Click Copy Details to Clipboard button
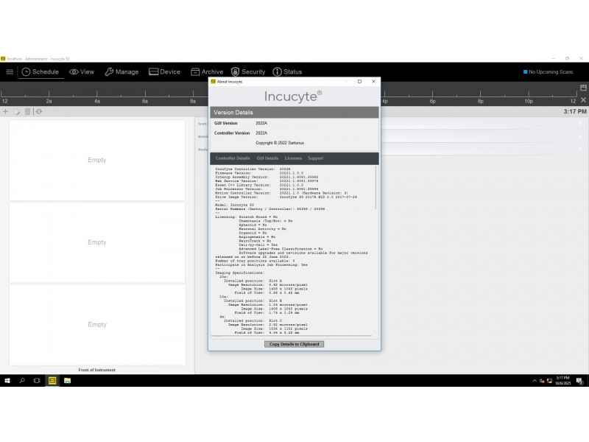The image size is (589, 442). [294, 344]
